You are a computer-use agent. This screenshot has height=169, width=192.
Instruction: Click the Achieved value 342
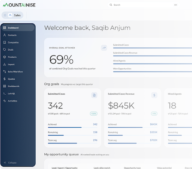pyautogui.click(x=95, y=124)
